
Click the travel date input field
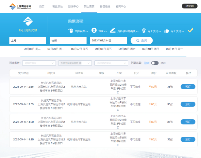[x=108, y=40]
